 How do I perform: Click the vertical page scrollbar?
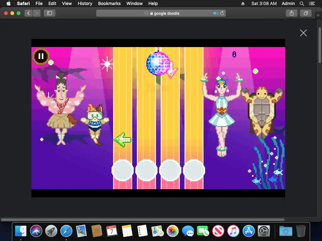click(320, 45)
